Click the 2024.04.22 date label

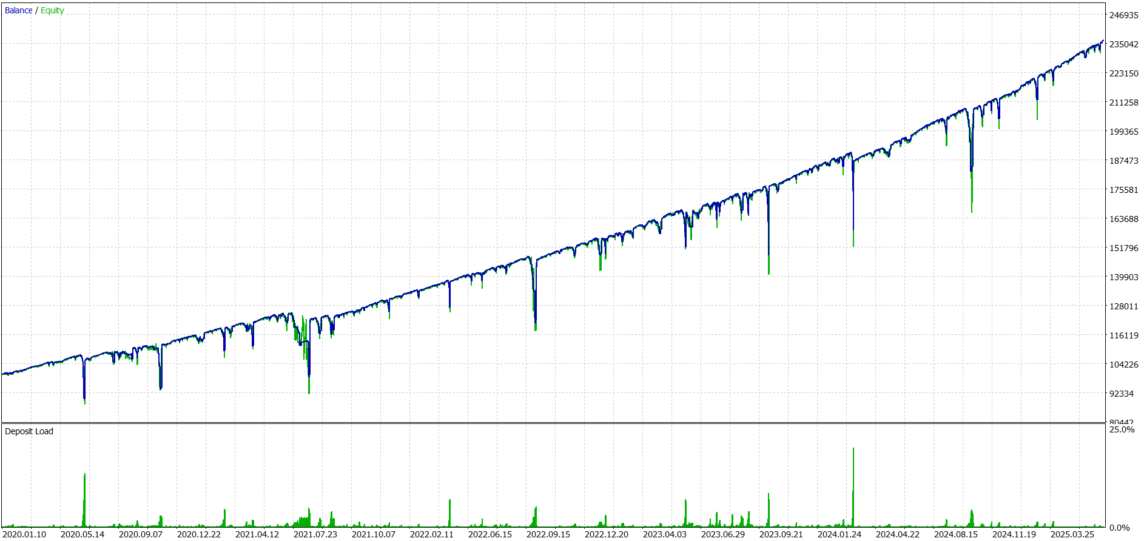[x=898, y=534]
